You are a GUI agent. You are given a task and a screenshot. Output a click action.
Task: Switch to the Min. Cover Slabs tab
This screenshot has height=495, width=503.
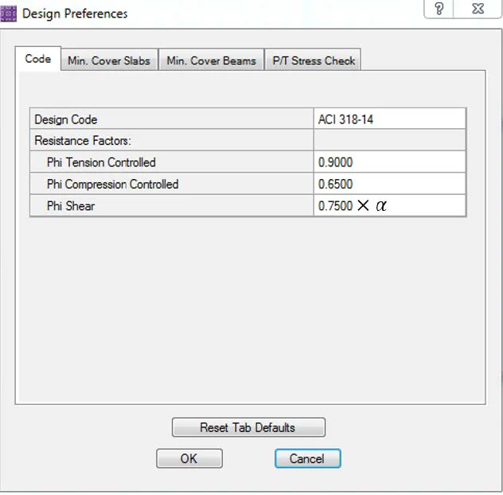109,60
